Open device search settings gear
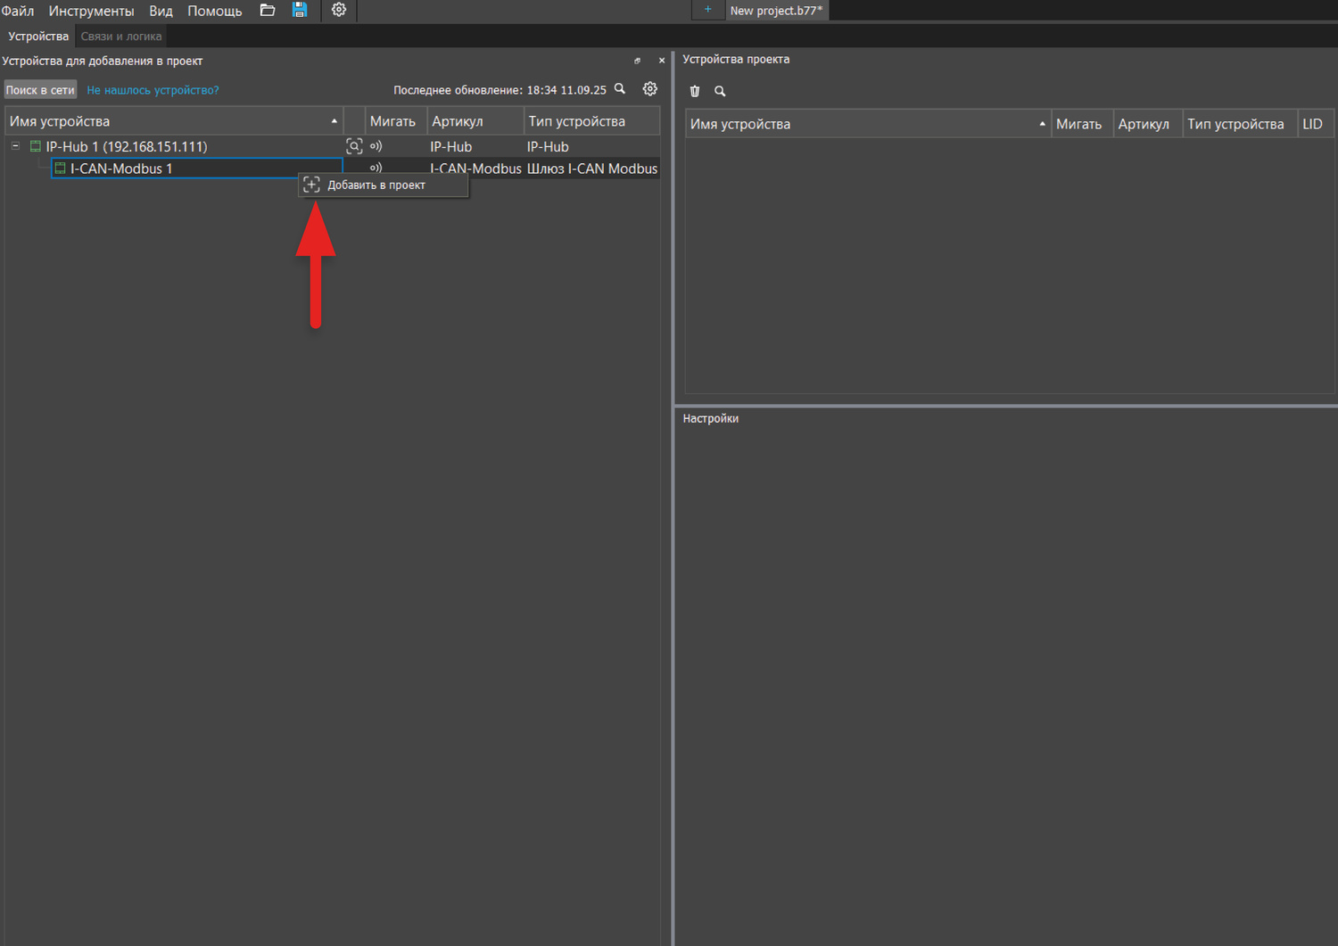Viewport: 1338px width, 946px height. click(650, 89)
